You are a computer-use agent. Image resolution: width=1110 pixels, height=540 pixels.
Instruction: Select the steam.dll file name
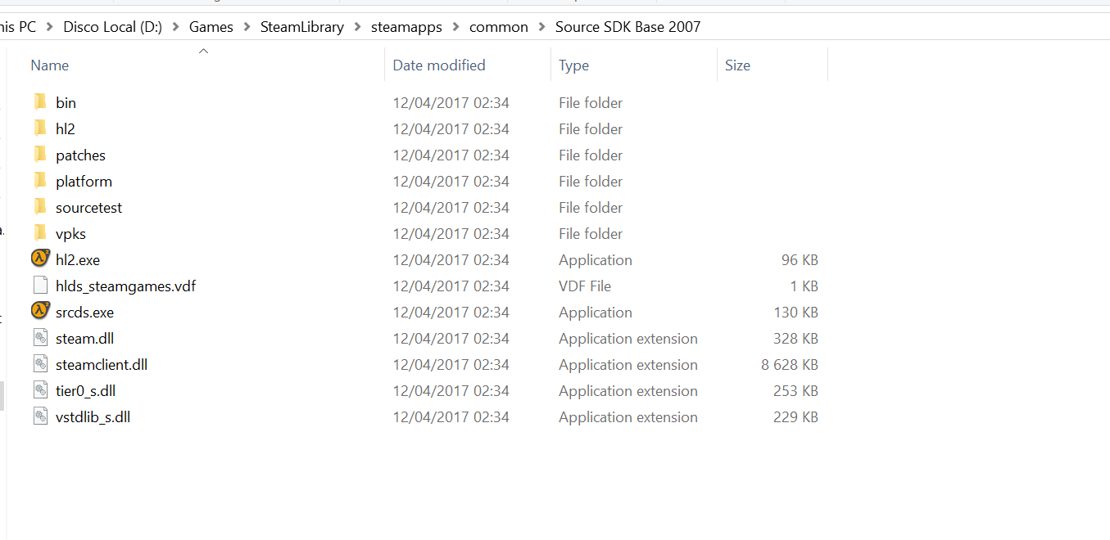[84, 338]
